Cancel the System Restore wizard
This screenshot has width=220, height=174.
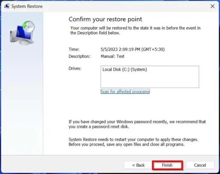click(x=200, y=165)
